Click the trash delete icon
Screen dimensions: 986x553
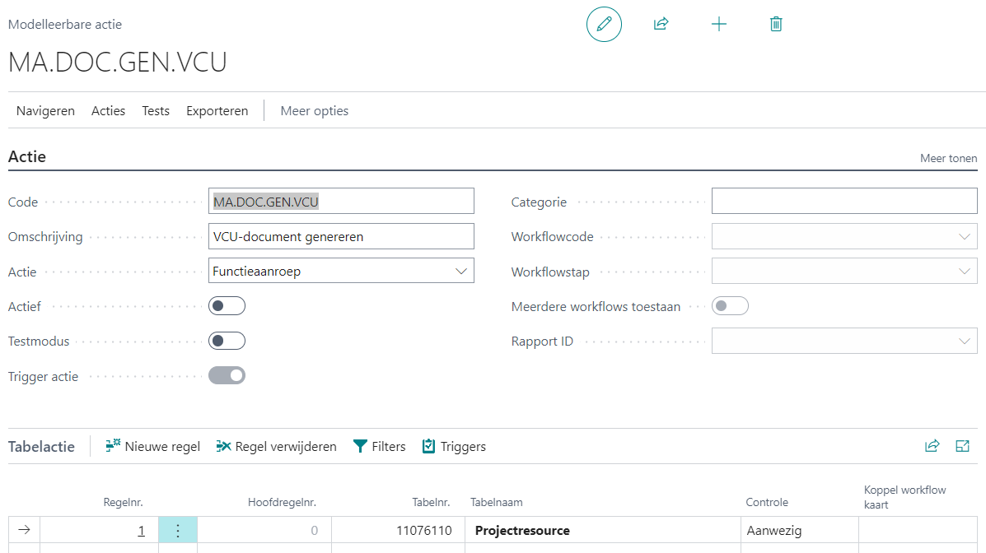(x=776, y=24)
